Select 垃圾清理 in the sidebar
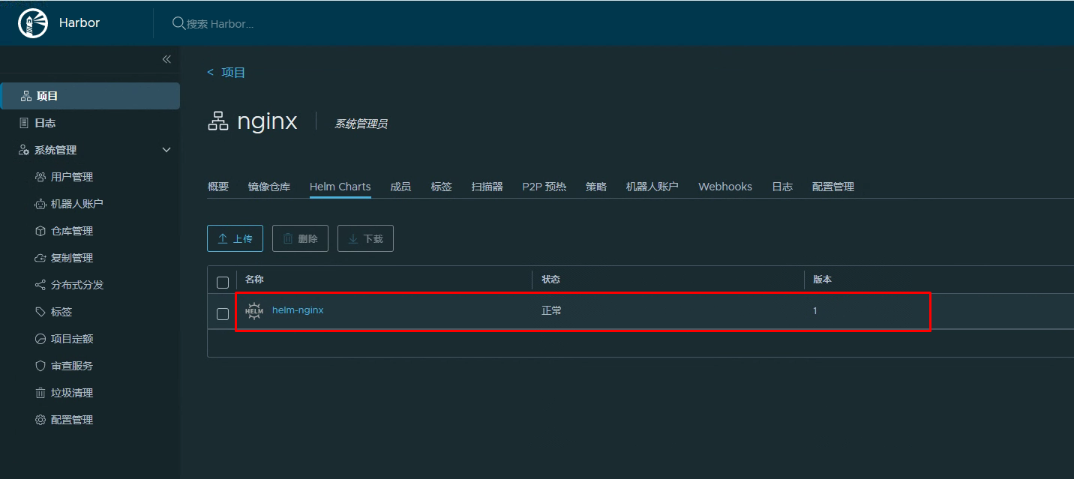 coord(72,393)
